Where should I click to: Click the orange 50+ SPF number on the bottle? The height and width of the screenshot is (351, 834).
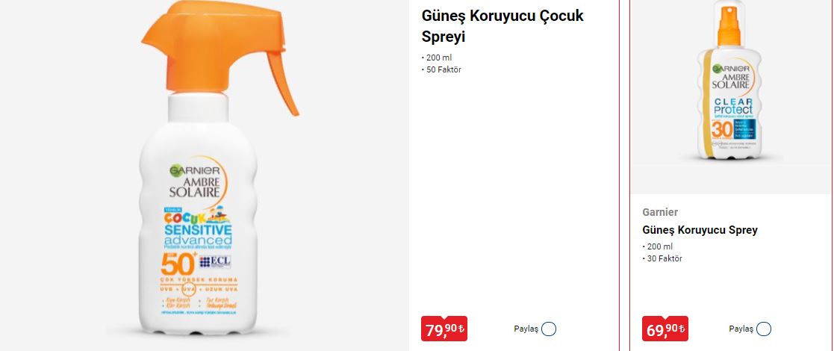point(178,263)
